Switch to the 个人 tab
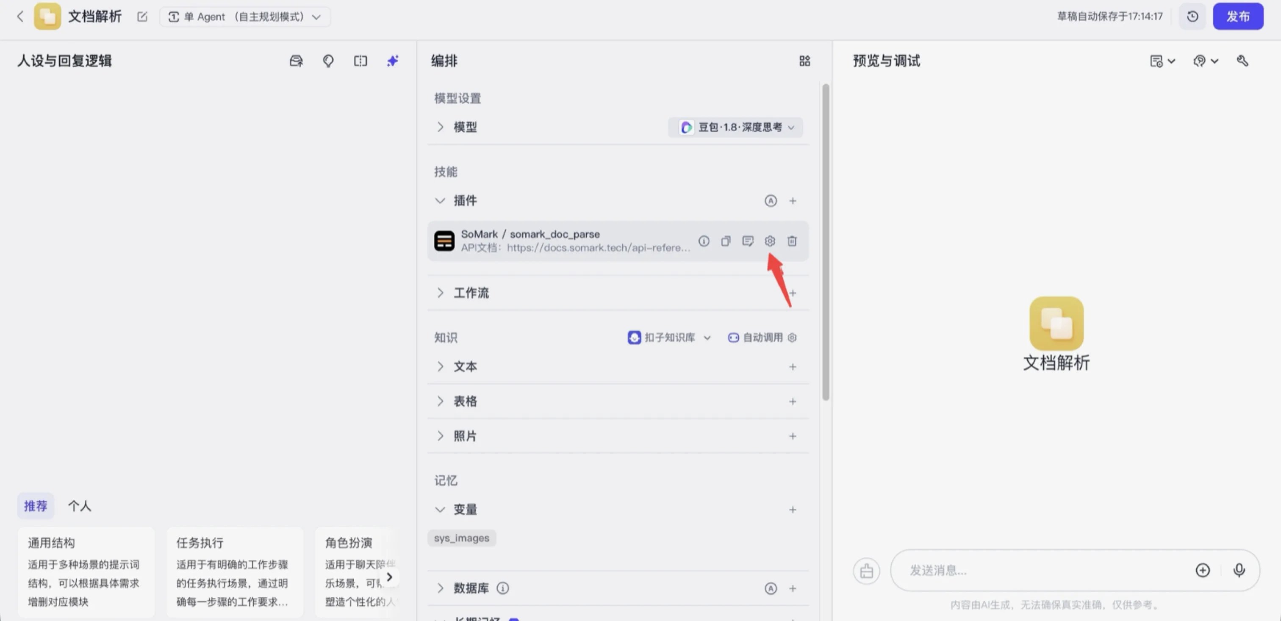Image resolution: width=1281 pixels, height=621 pixels. click(80, 506)
